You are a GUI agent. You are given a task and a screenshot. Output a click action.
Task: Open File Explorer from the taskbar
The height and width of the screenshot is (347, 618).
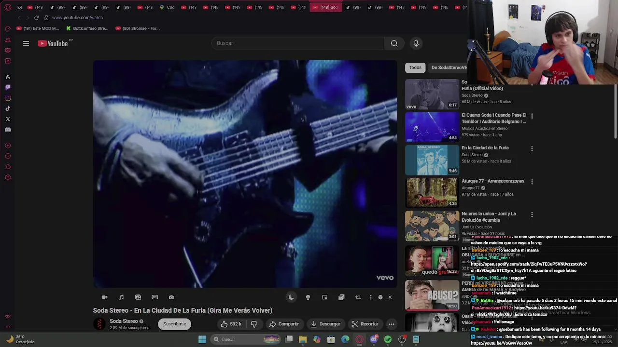(303, 339)
